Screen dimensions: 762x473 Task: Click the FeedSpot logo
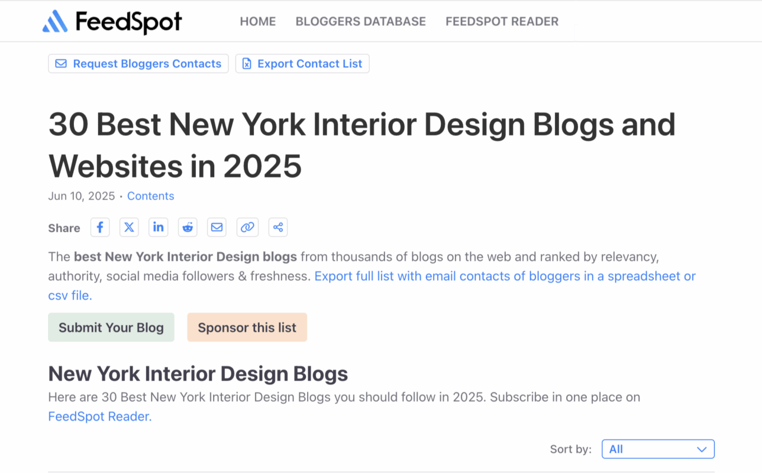pyautogui.click(x=112, y=22)
